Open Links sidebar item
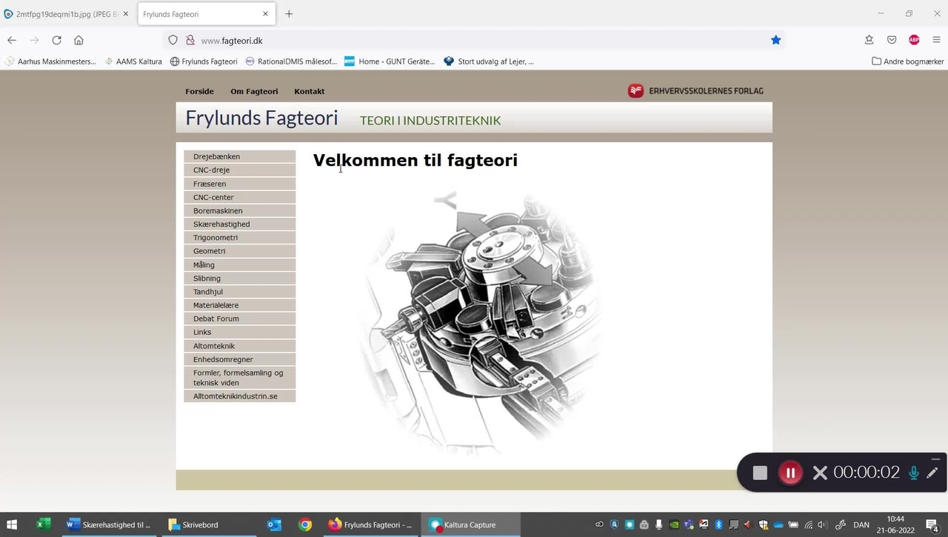This screenshot has height=537, width=948. tap(239, 332)
